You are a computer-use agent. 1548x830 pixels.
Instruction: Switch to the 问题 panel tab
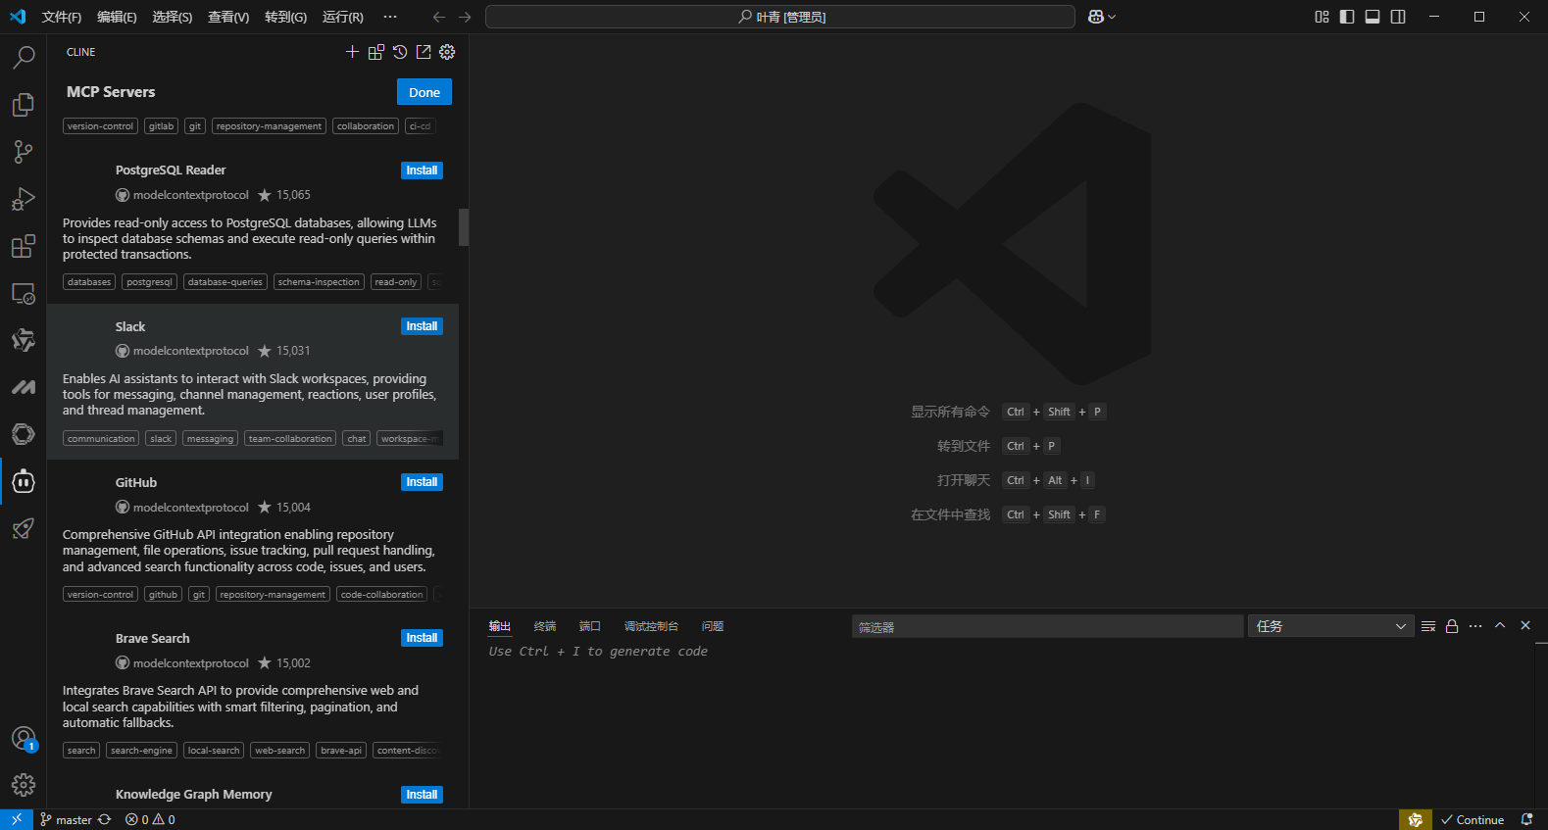coord(713,626)
